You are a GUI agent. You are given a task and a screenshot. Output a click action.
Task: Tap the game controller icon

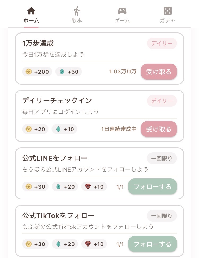[122, 11]
